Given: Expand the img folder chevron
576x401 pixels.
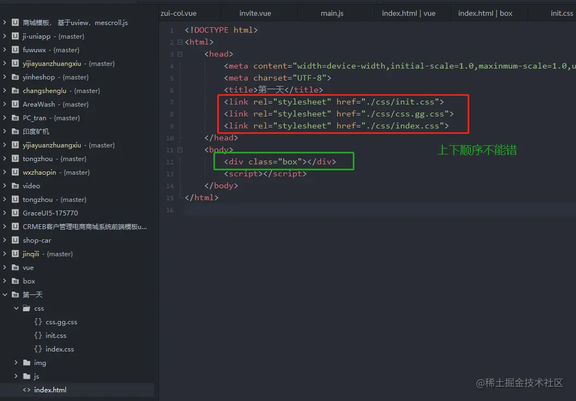Looking at the screenshot, I should tap(16, 362).
